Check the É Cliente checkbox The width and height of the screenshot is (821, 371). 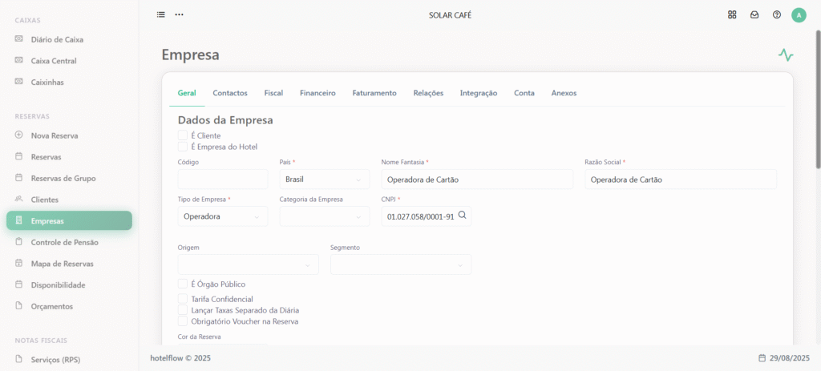183,135
